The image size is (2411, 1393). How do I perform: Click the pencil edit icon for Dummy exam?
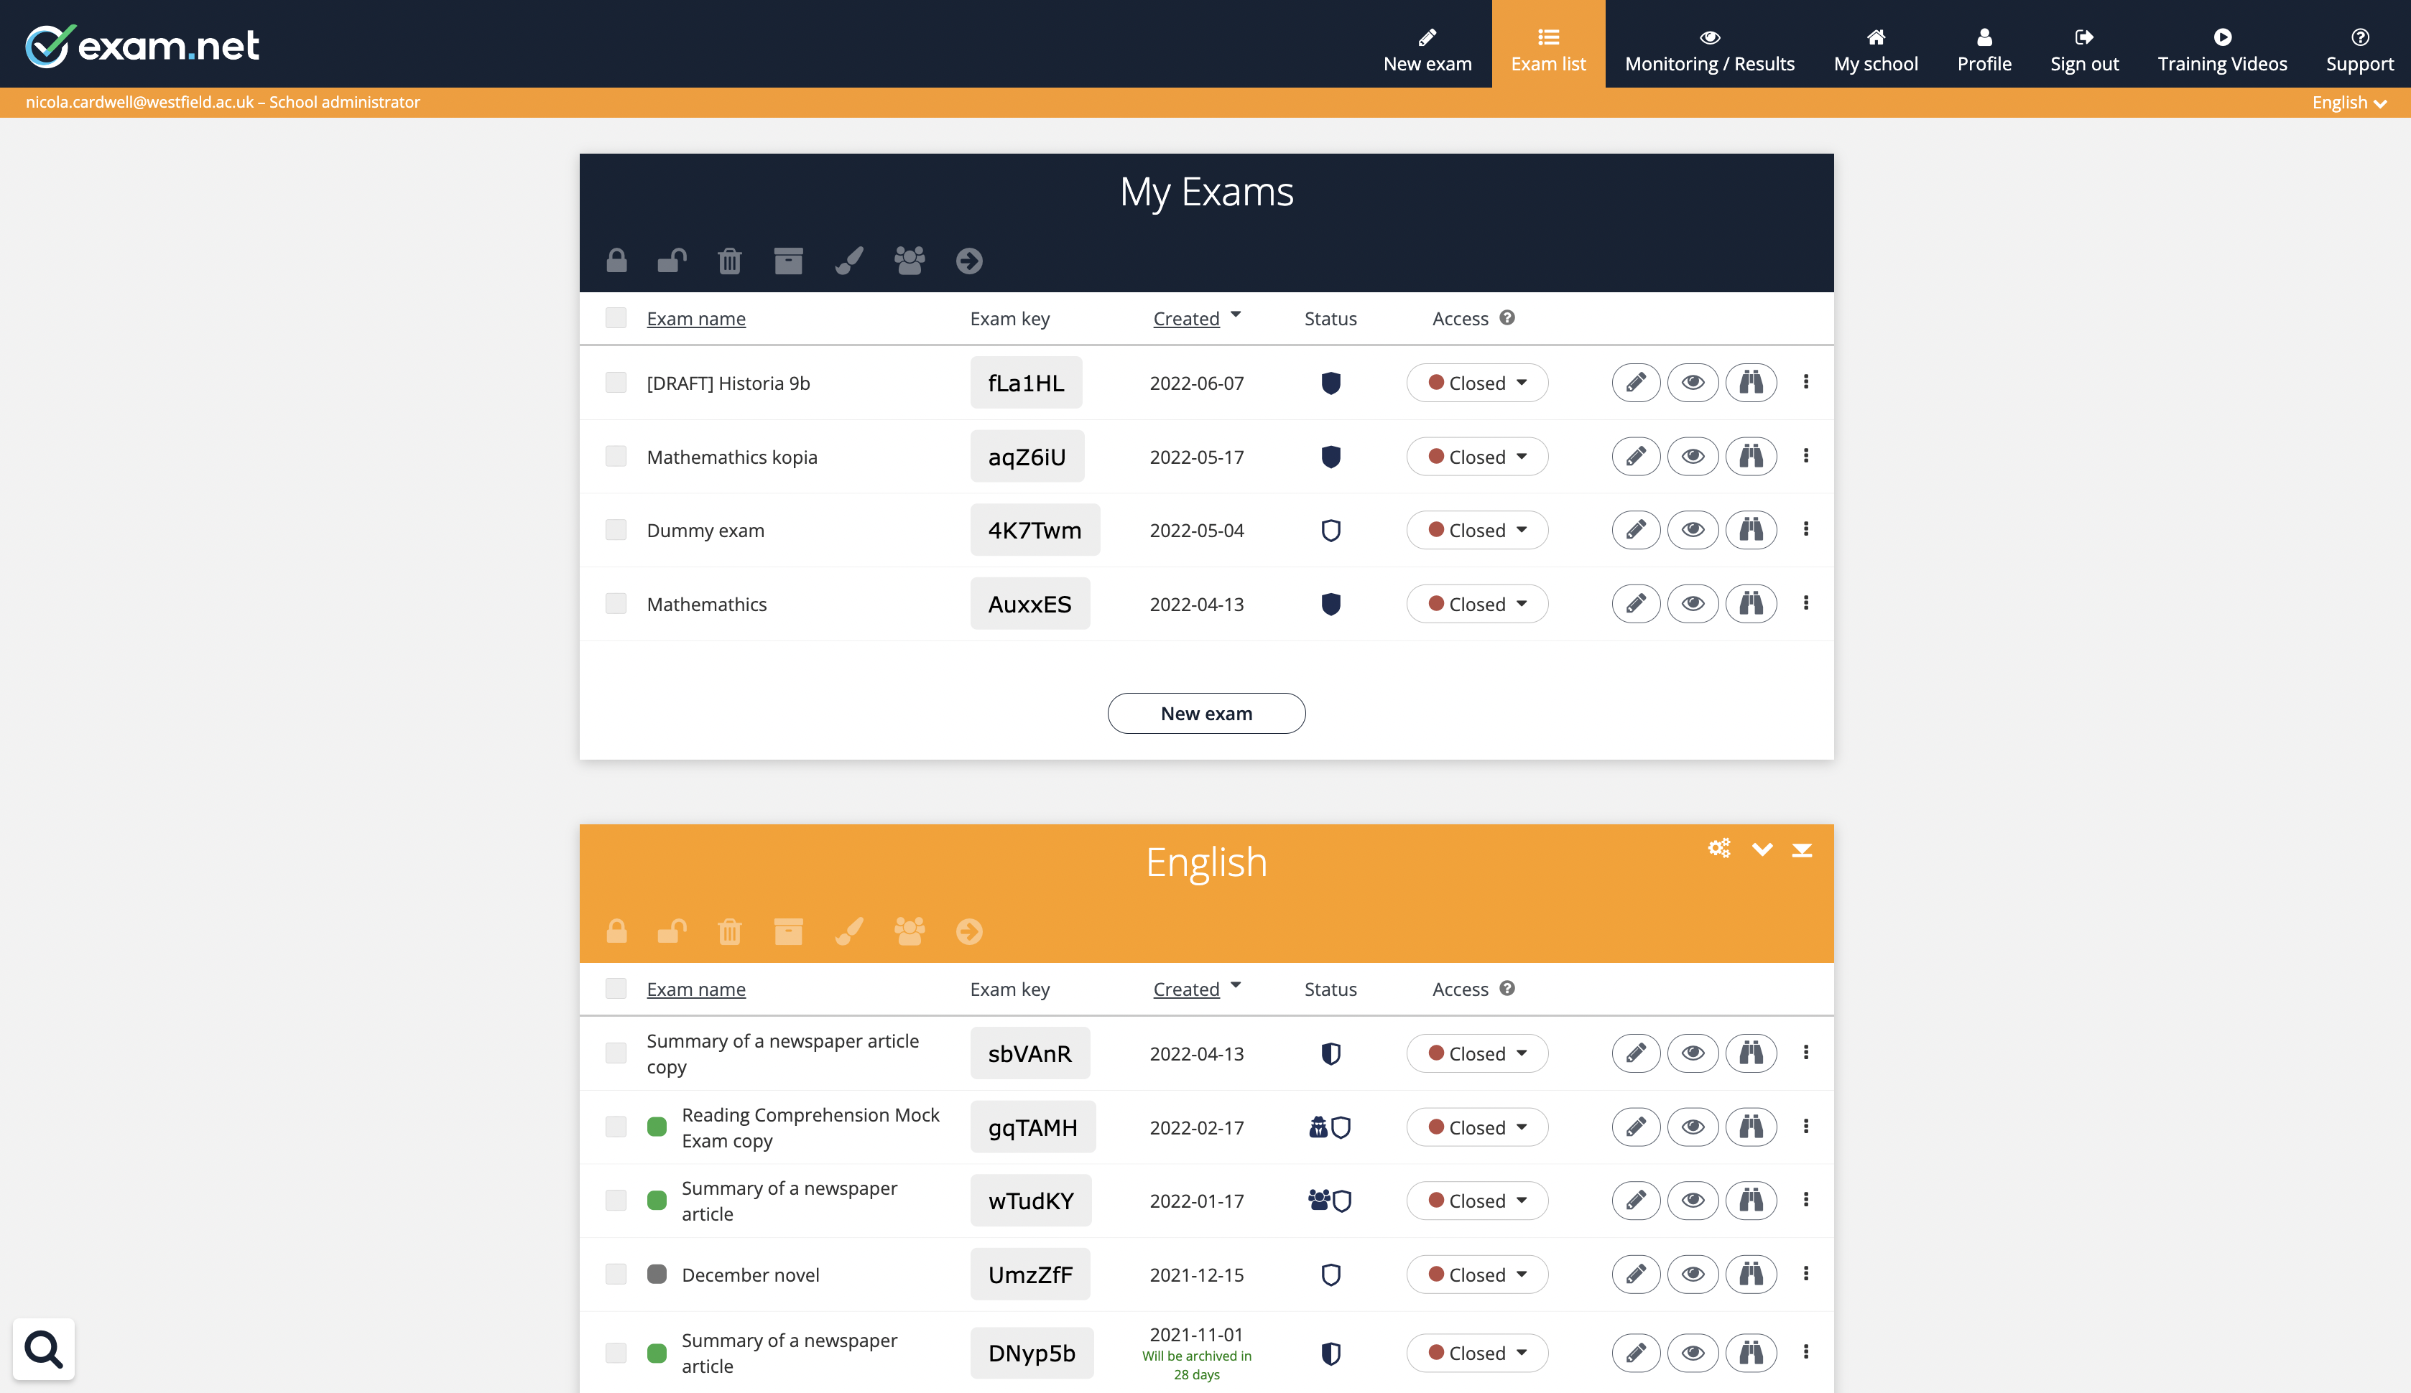click(1635, 530)
